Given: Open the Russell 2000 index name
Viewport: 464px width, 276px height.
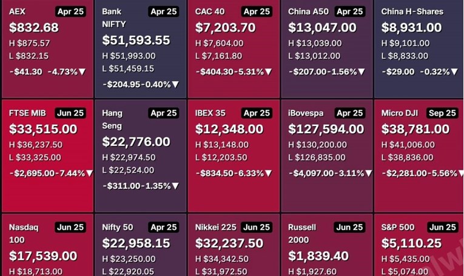Looking at the screenshot, I should [x=302, y=234].
